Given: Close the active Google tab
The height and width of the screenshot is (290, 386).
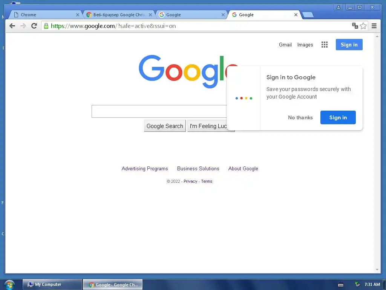Looking at the screenshot, I should point(296,15).
